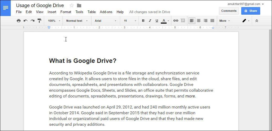Toggle underline formatting
This screenshot has height=131, width=272.
coord(157,21)
